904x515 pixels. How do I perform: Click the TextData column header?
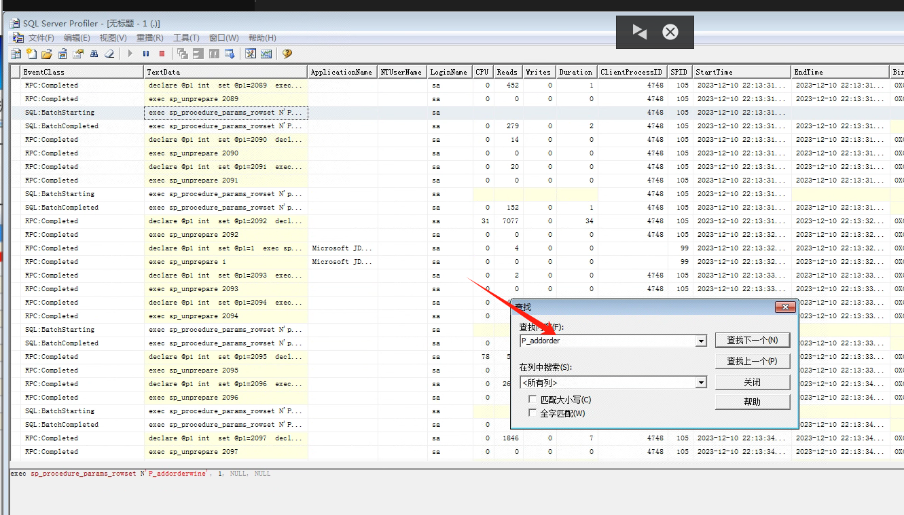click(x=226, y=72)
